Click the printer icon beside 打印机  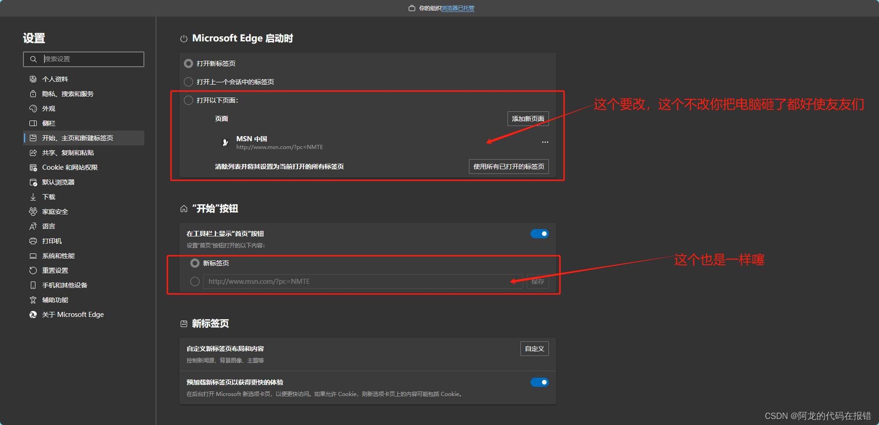[33, 241]
